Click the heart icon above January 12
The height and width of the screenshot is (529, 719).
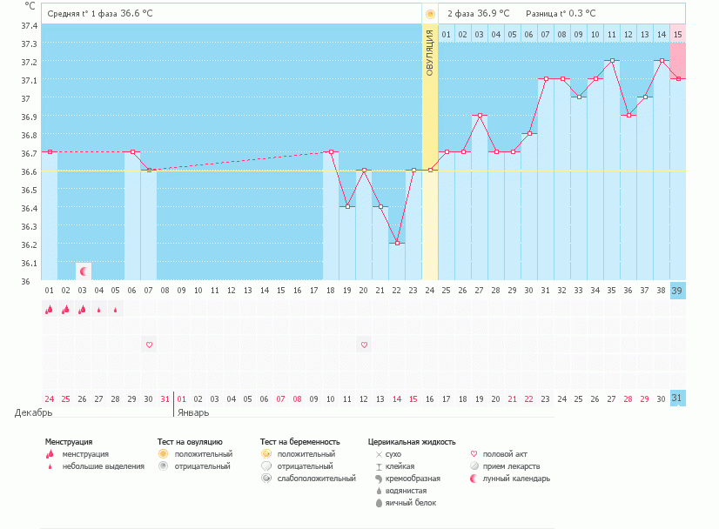[364, 345]
